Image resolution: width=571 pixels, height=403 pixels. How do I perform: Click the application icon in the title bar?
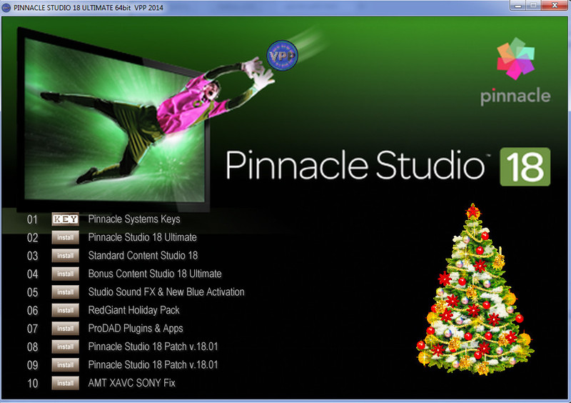(6, 8)
